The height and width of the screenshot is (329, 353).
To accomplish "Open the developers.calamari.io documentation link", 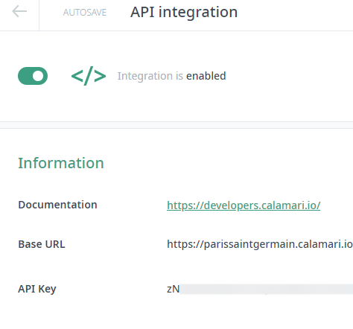I will tap(244, 205).
